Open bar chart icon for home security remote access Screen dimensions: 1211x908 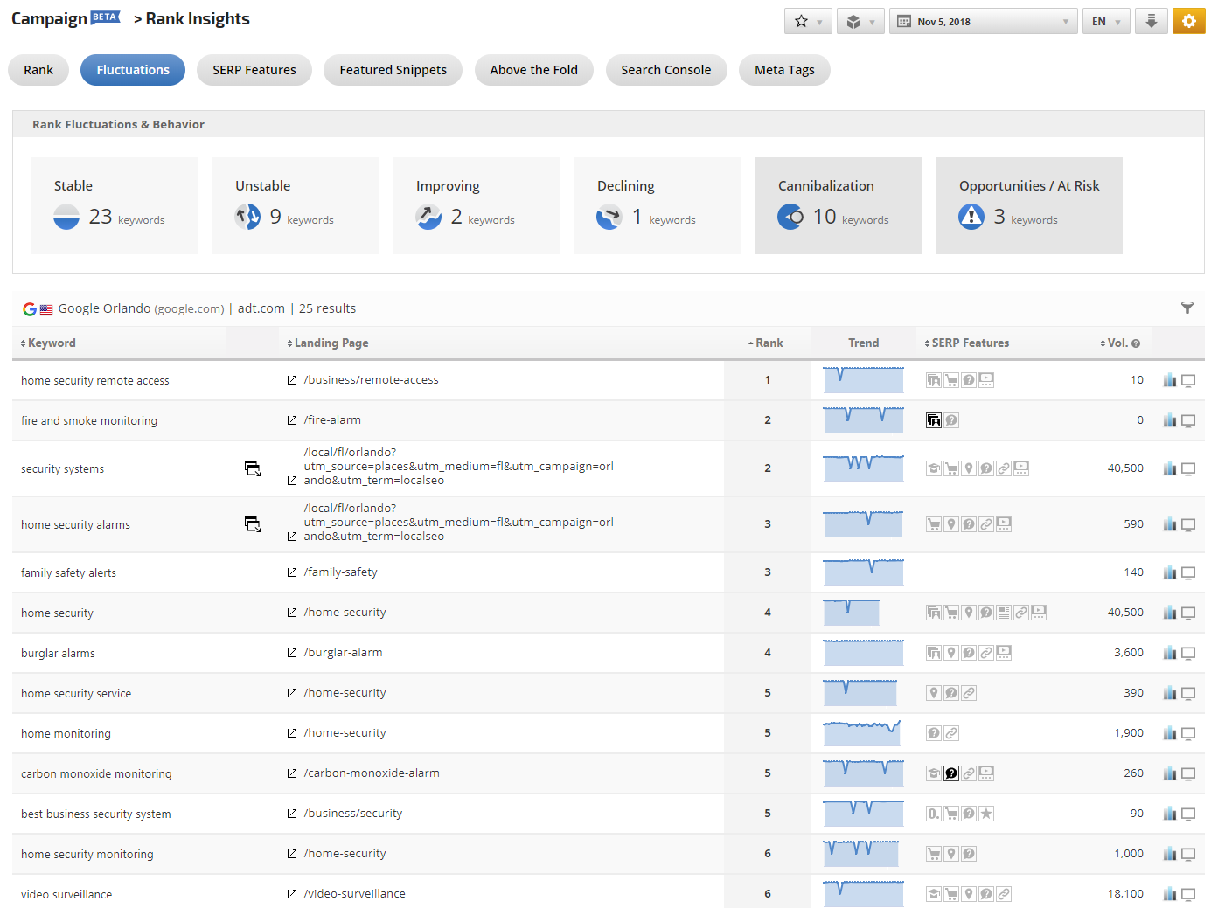(1169, 380)
